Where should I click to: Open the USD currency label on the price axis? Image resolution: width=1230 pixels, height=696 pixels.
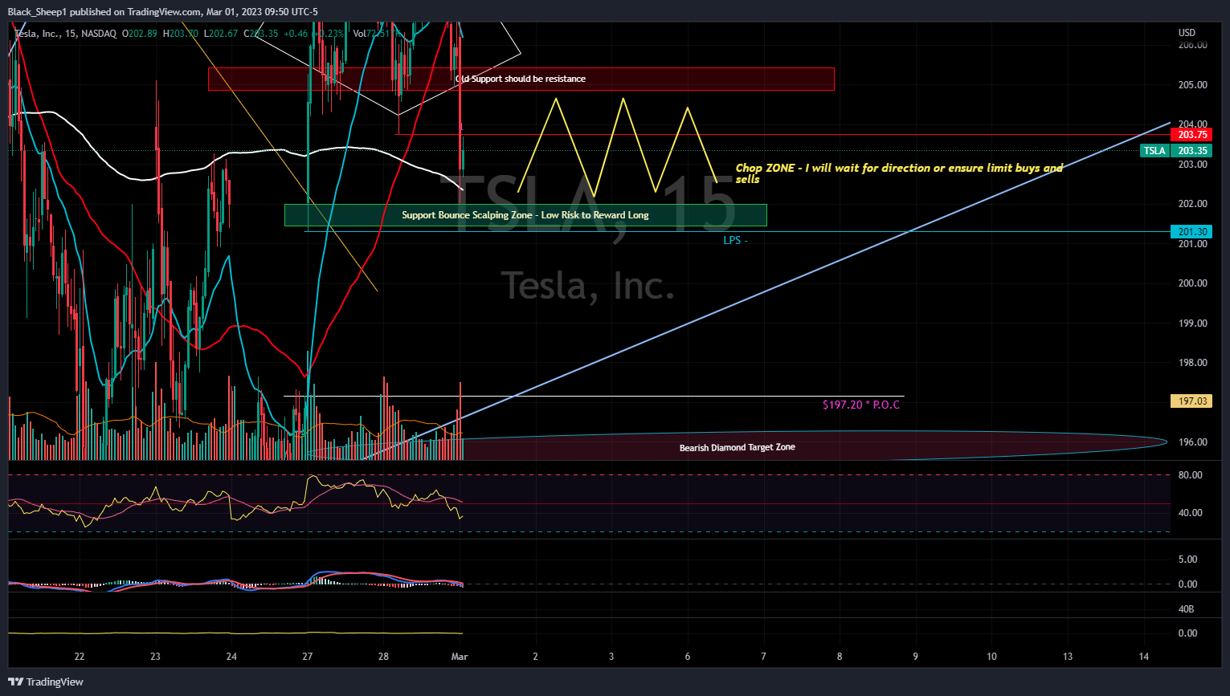click(1187, 33)
